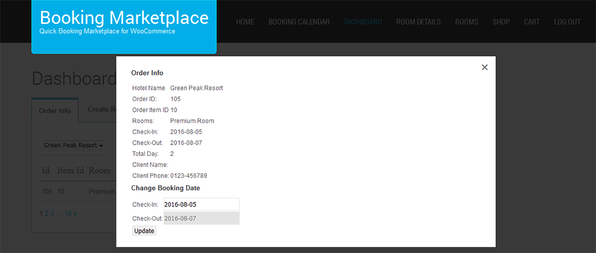Viewport: 596px width, 253px height.
Task: Click client phone 0123-456789
Action: tap(188, 176)
